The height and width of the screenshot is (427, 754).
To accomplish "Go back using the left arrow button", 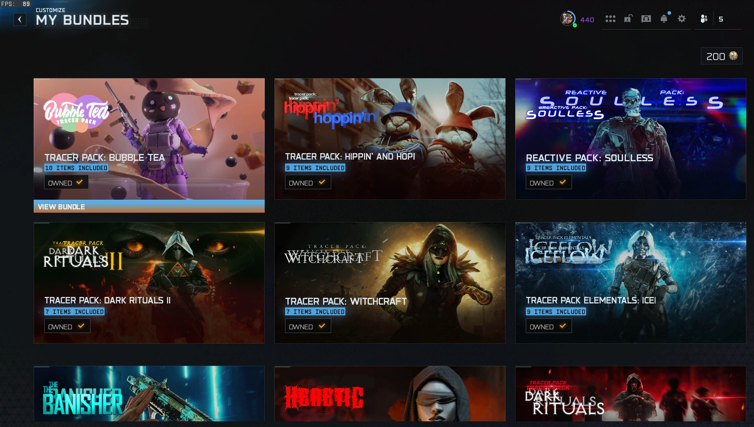I will coord(20,19).
